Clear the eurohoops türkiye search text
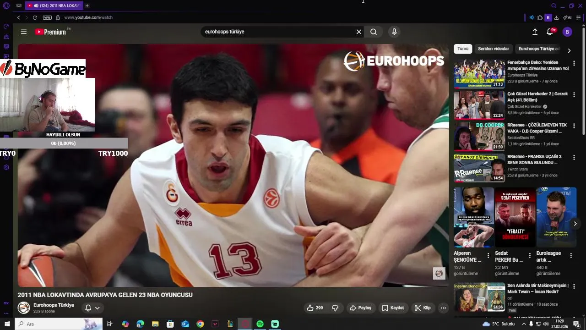The width and height of the screenshot is (586, 330). [x=359, y=32]
